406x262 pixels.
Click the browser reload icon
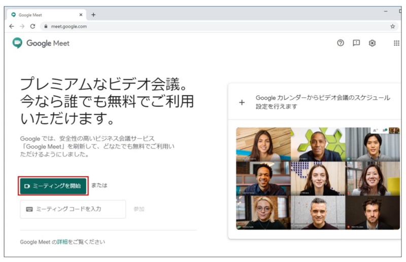(32, 26)
